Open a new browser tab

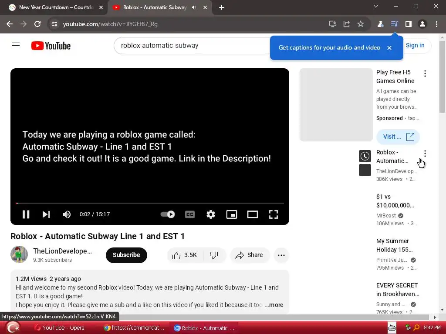coord(222,7)
